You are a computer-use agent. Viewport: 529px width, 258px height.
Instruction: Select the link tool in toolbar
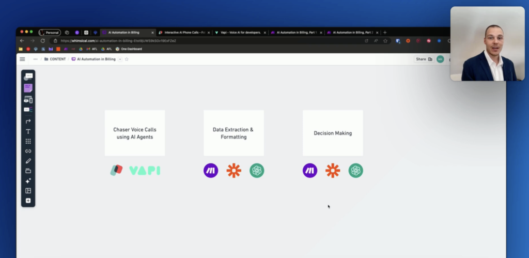(x=28, y=151)
